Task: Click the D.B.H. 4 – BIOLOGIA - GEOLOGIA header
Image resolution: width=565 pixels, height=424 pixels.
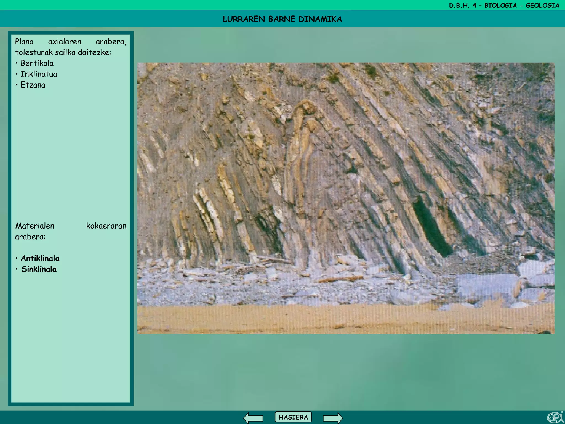Action: 504,5
